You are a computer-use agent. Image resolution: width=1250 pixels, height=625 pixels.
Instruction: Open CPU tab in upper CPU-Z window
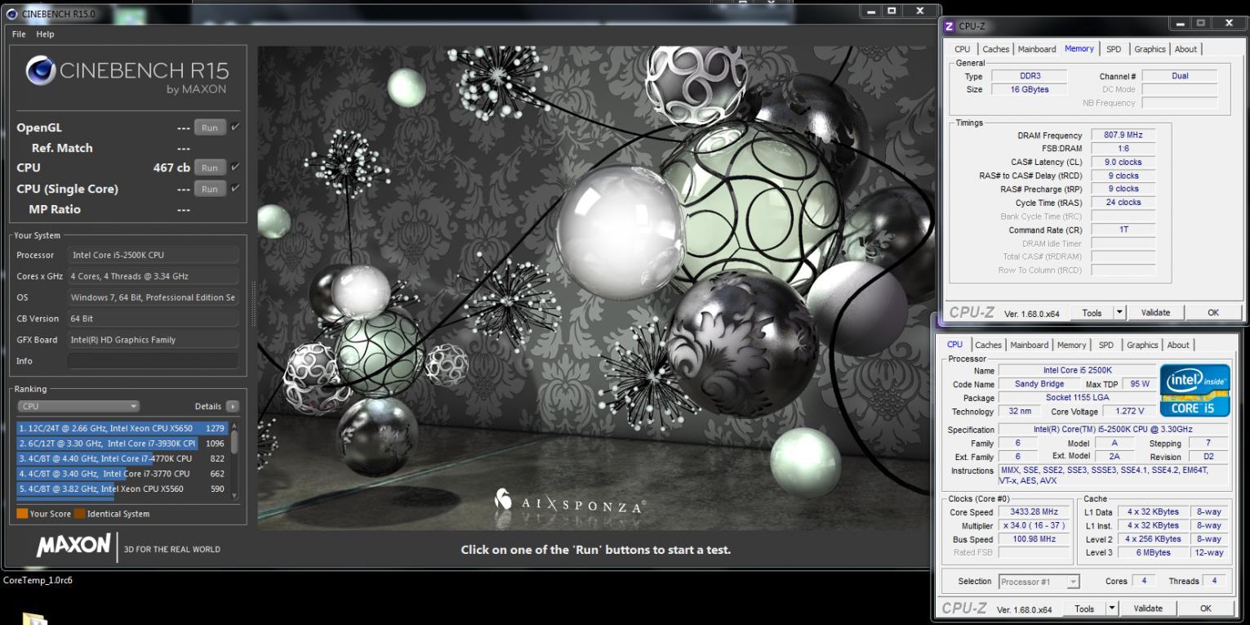(x=963, y=49)
